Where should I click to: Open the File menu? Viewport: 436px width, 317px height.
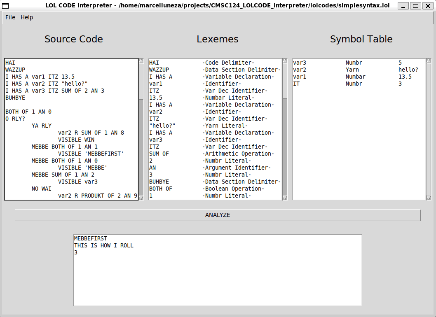[x=10, y=17]
